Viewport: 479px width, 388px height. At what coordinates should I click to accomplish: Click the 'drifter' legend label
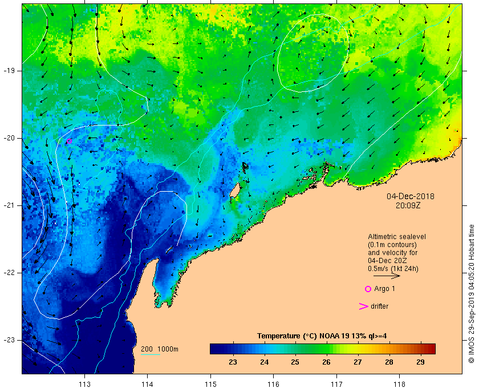(x=379, y=306)
